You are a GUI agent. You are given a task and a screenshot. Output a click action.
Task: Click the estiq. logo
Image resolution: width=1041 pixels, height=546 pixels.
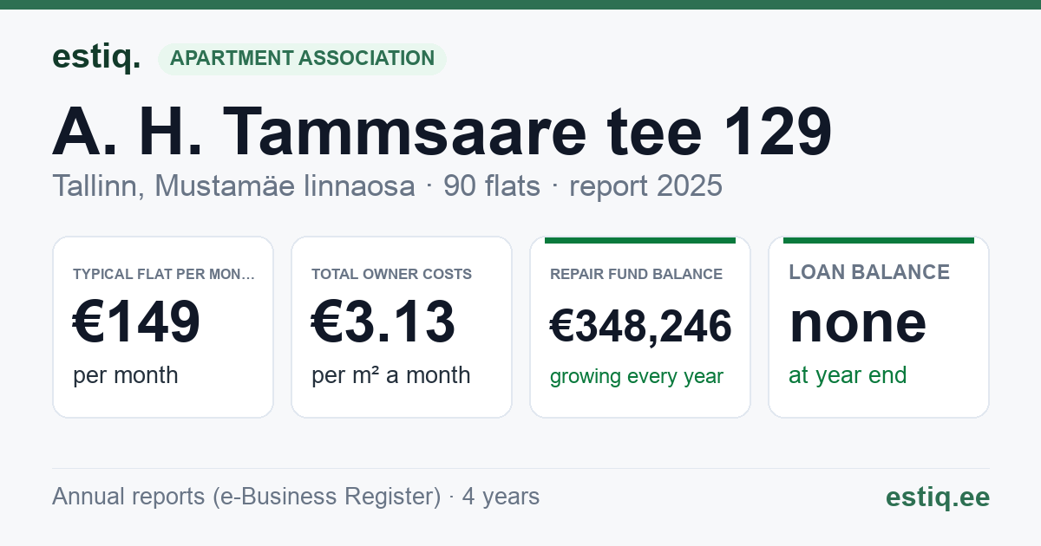[x=96, y=57]
